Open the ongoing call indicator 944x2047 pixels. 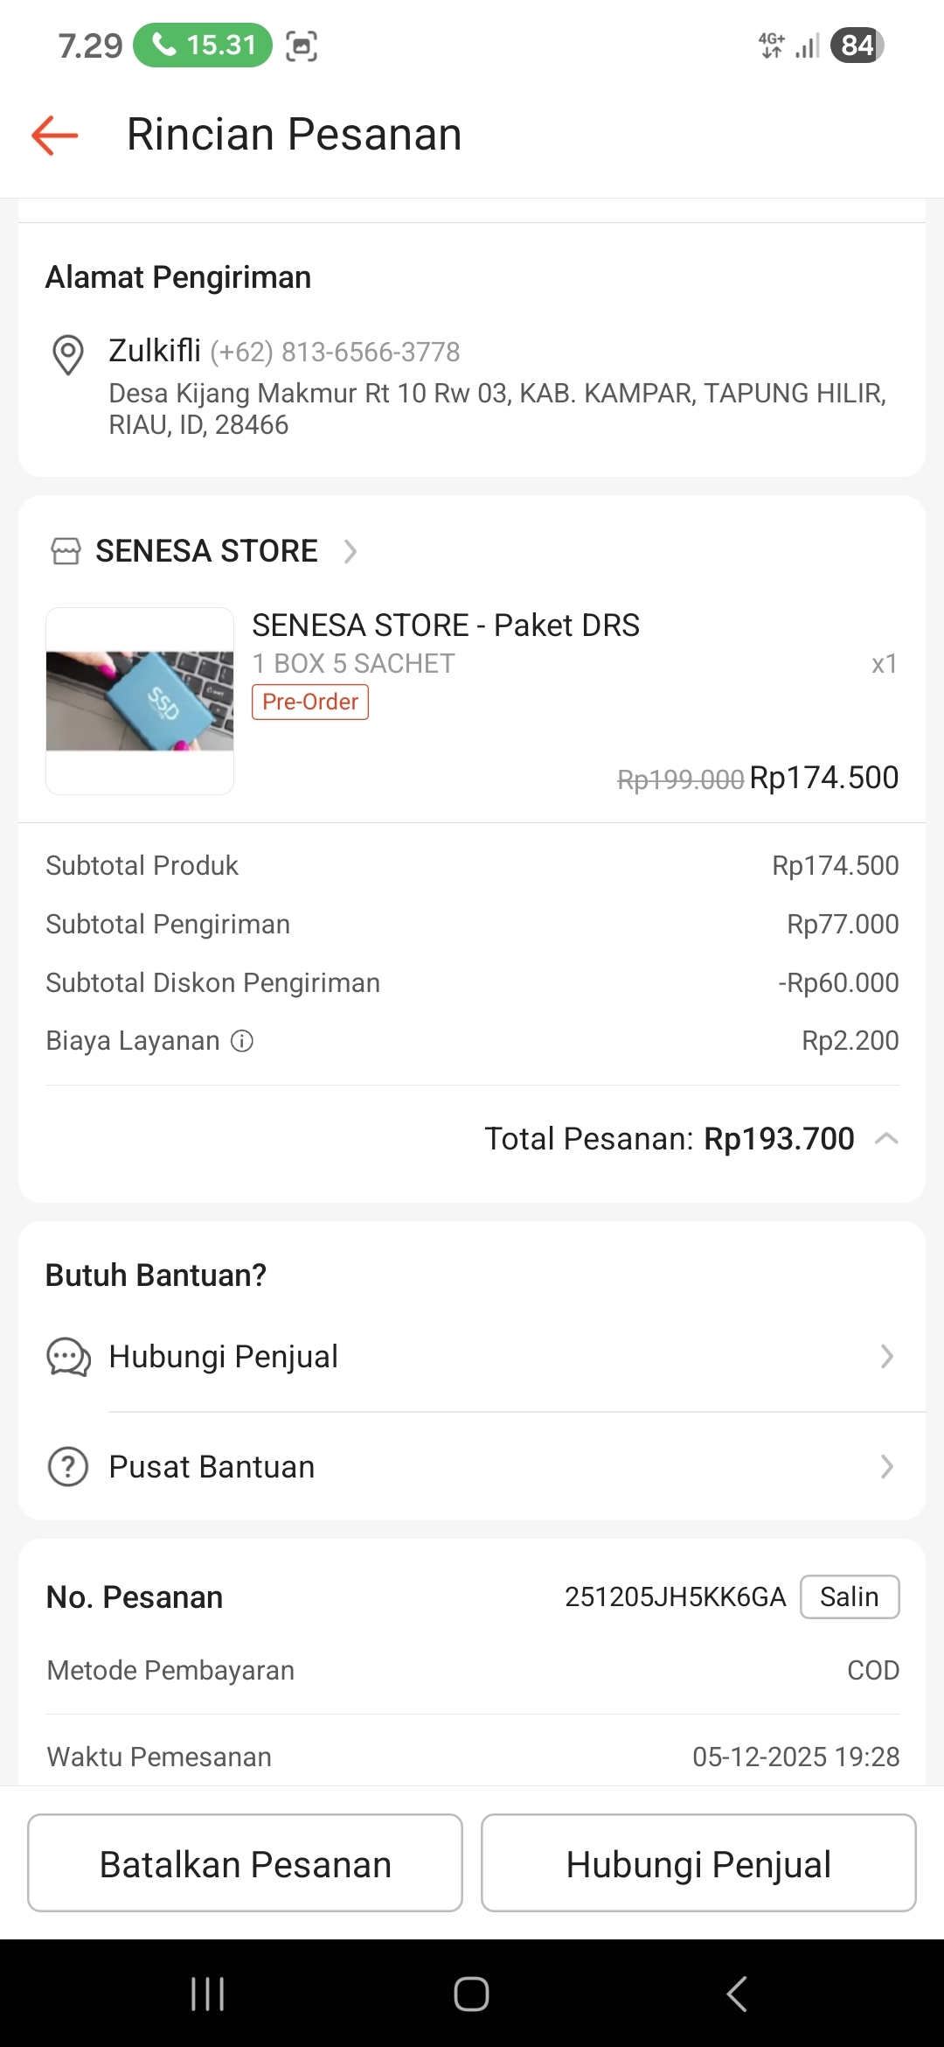tap(203, 45)
